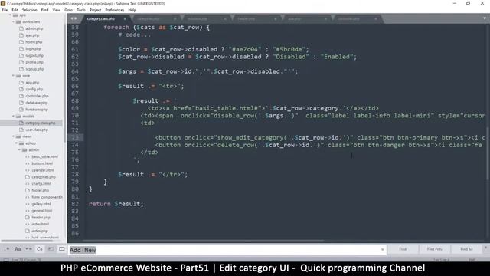The height and width of the screenshot is (276, 490).
Task: Select category.class.php in sidebar
Action: pos(41,123)
